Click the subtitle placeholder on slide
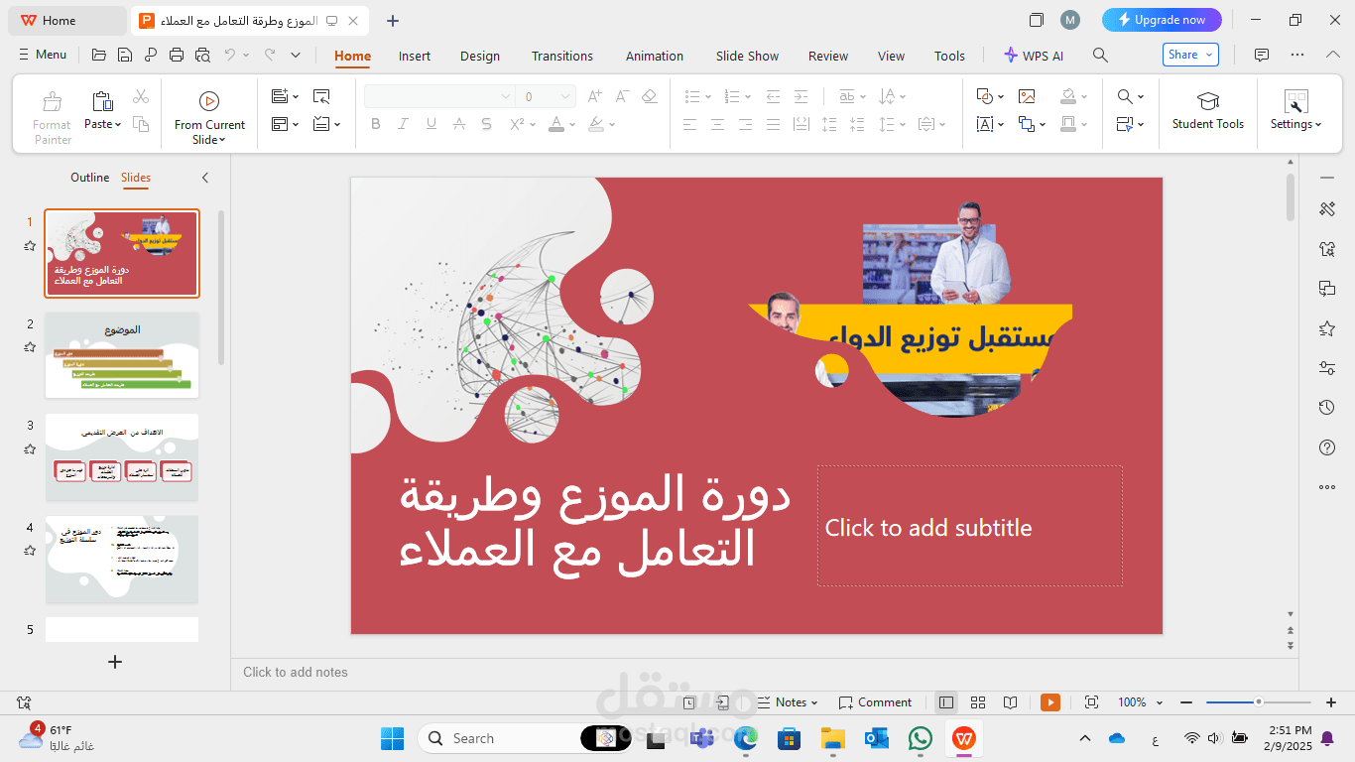The width and height of the screenshot is (1355, 762). click(970, 526)
